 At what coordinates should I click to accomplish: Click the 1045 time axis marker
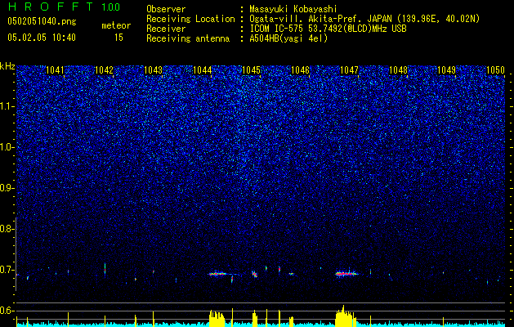tap(251, 70)
